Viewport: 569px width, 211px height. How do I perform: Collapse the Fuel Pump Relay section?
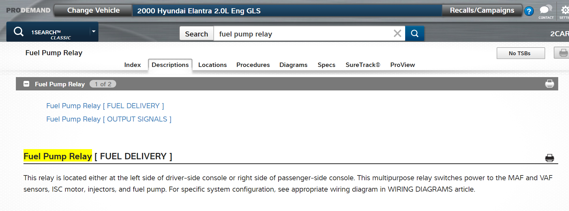pos(26,84)
